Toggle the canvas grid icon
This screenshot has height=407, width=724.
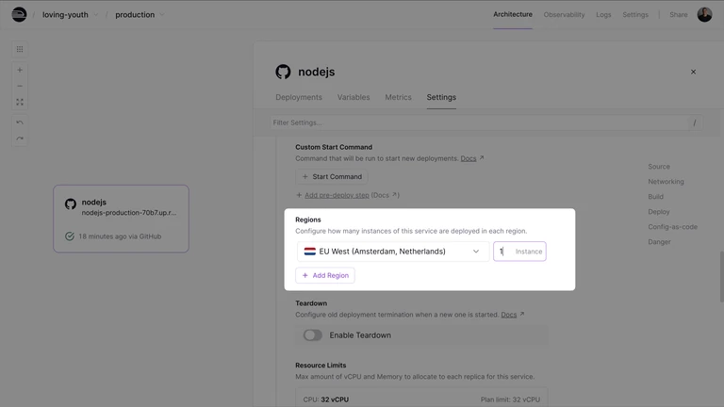pos(20,49)
